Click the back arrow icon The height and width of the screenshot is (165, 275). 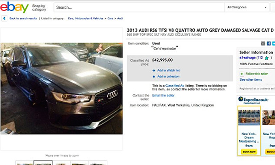[4, 18]
